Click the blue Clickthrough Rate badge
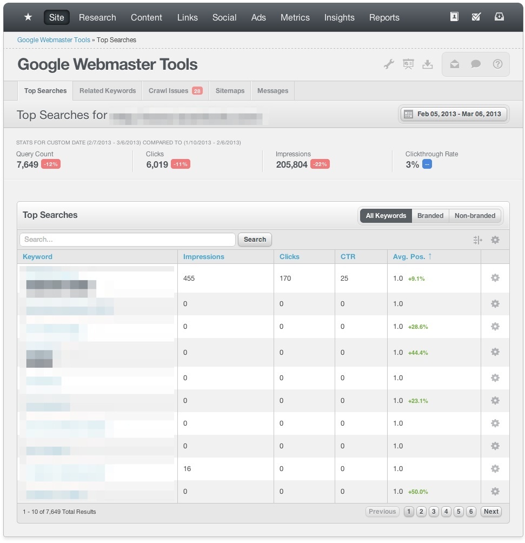Screen dimensions: 525x543 pos(427,164)
